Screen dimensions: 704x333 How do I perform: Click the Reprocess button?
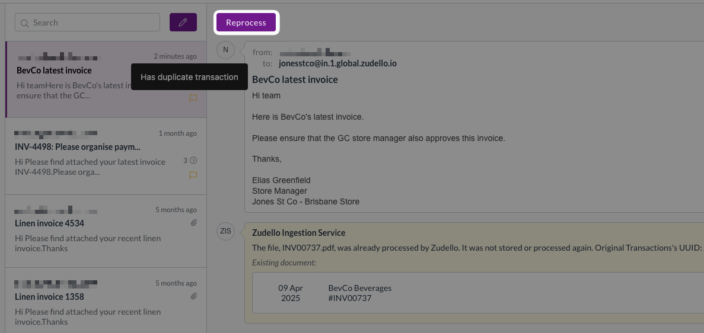coord(246,23)
